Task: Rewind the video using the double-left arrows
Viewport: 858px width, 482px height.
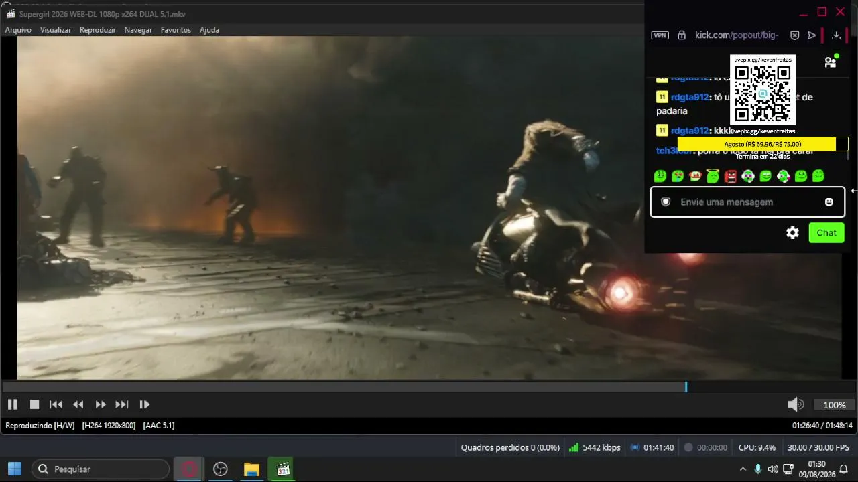Action: (x=78, y=404)
